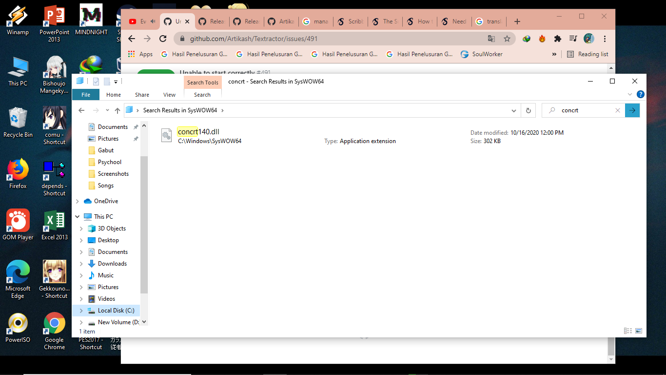666x375 pixels.
Task: Refresh the Explorer search results
Action: tap(528, 110)
